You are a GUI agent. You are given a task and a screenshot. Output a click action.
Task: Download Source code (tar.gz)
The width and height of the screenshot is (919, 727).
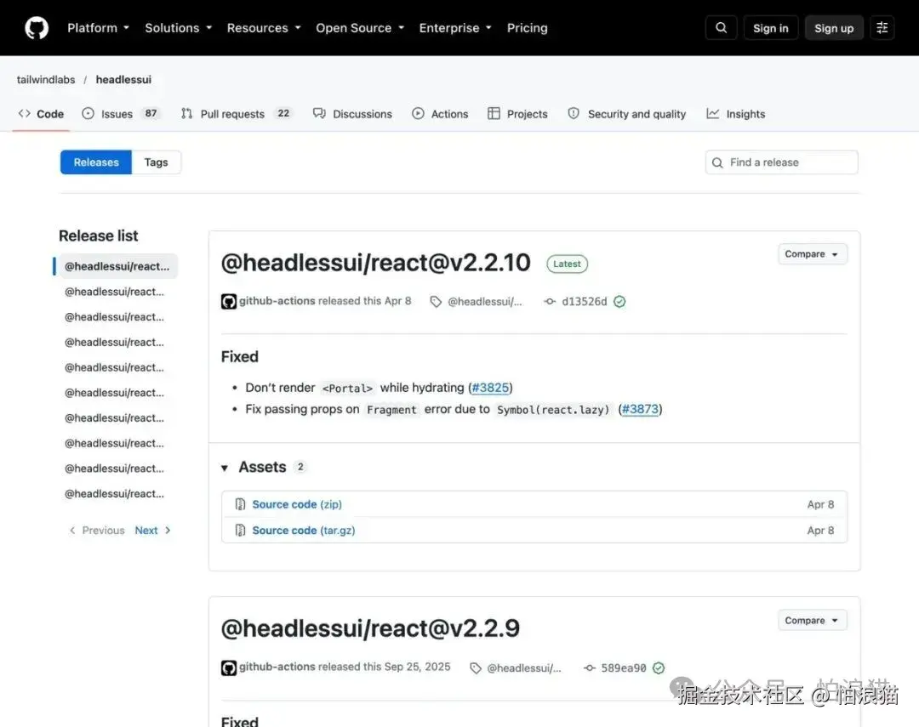tap(304, 531)
